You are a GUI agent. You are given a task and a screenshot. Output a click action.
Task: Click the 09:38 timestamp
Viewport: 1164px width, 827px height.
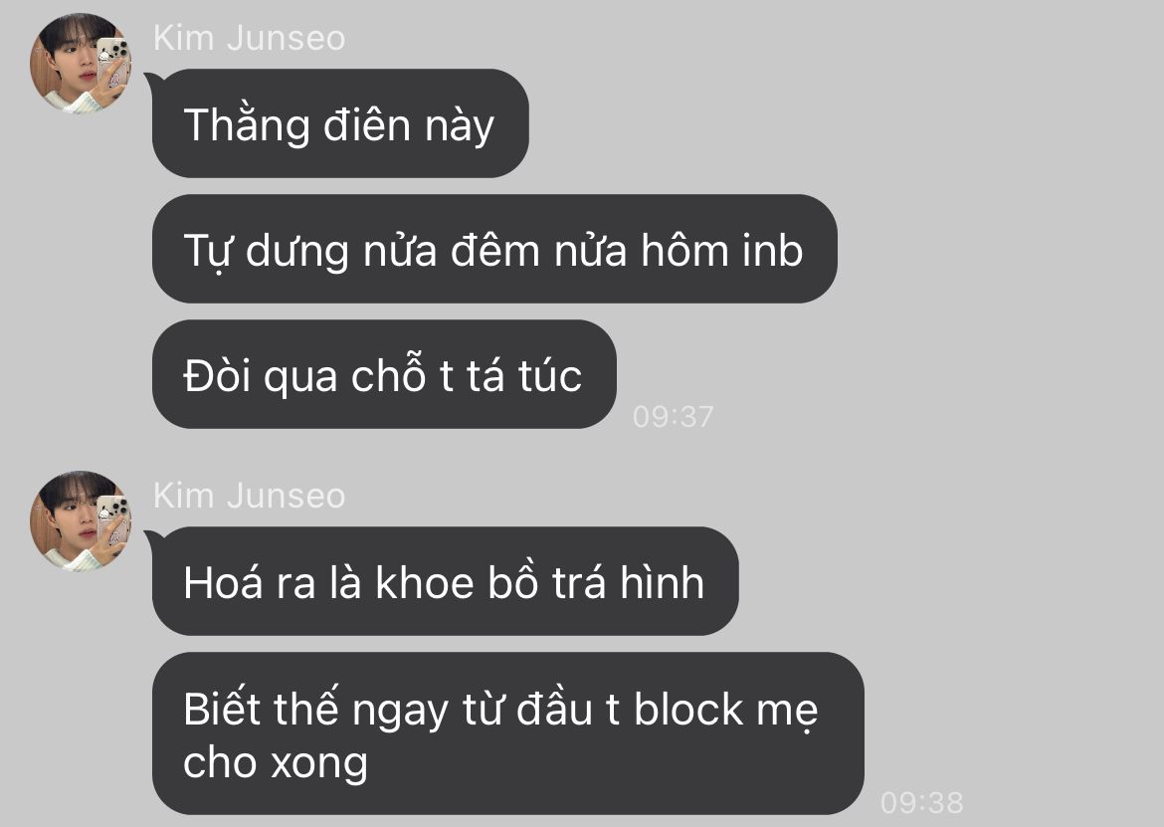tap(922, 802)
